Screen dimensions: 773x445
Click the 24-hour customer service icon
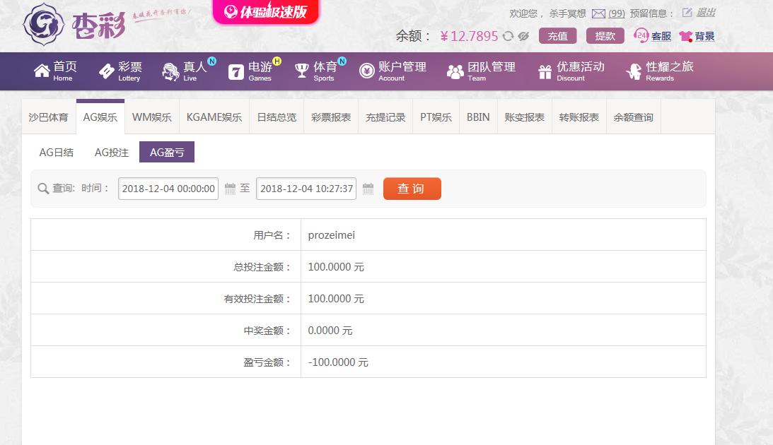click(x=641, y=35)
